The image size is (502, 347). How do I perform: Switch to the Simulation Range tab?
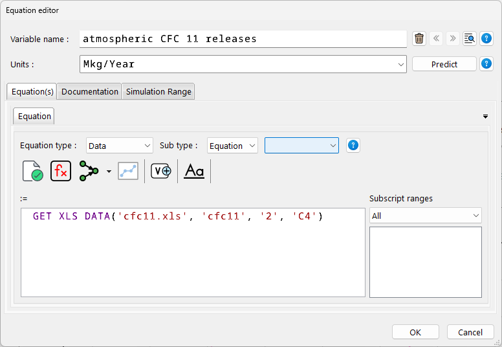[158, 92]
